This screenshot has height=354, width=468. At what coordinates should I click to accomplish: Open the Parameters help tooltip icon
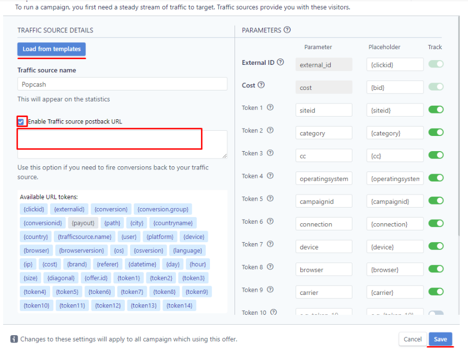pos(287,30)
